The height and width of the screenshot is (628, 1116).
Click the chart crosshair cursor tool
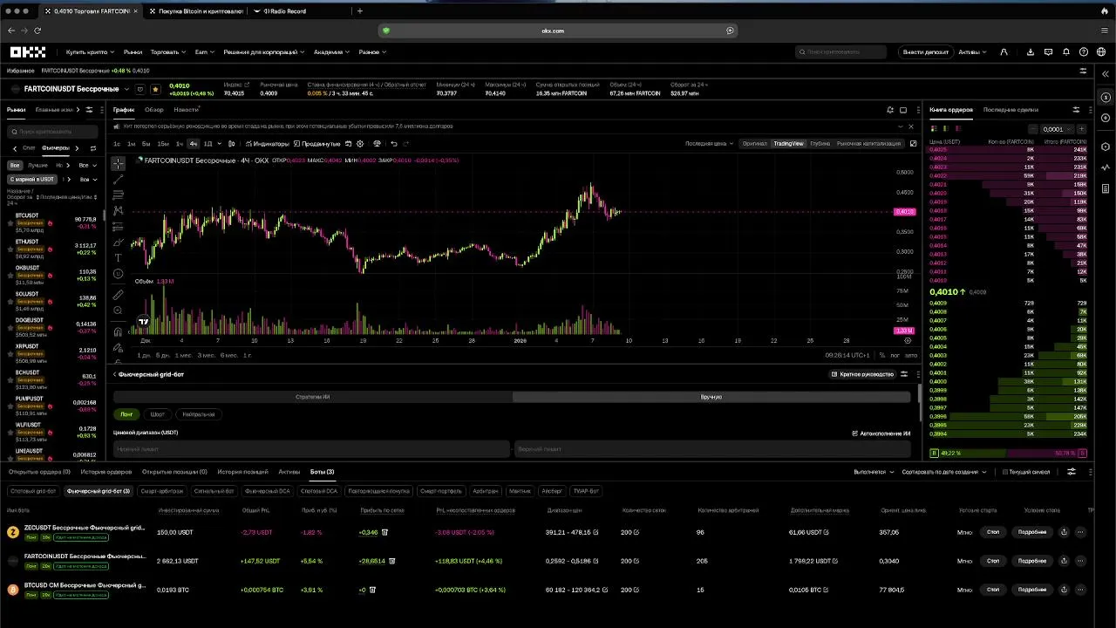point(118,163)
